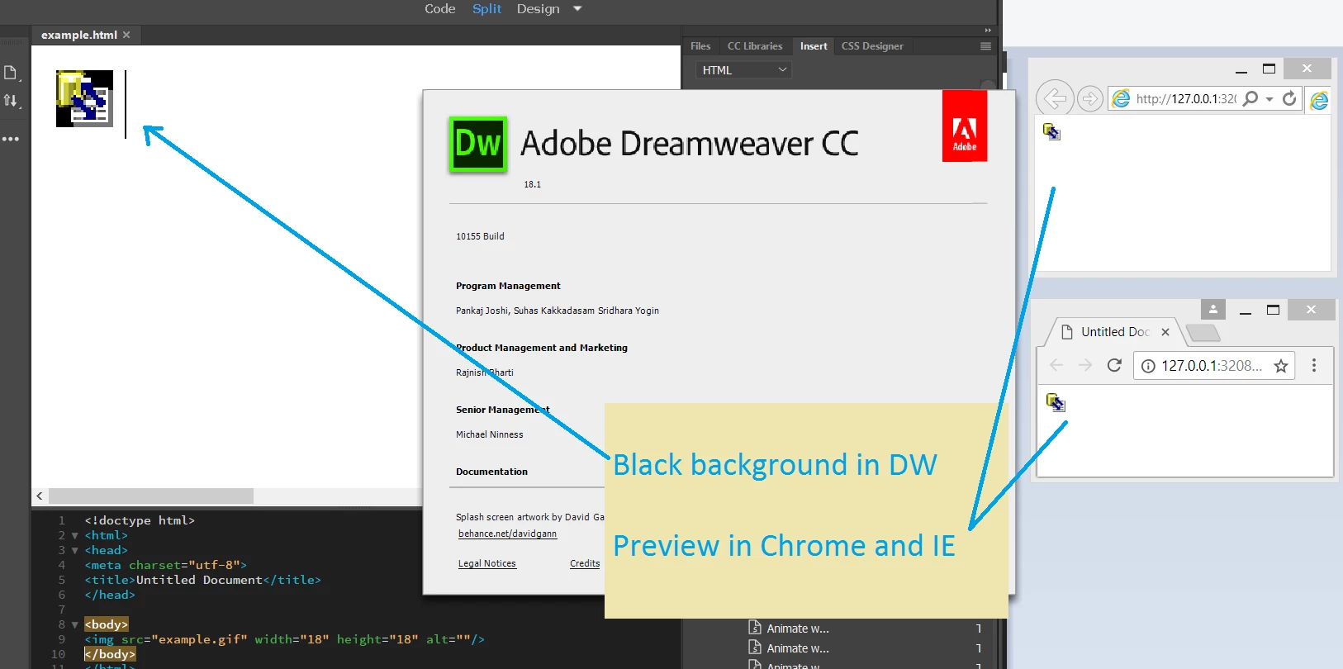Open the CSS Designer panel tab
This screenshot has height=669, width=1343.
coord(872,46)
